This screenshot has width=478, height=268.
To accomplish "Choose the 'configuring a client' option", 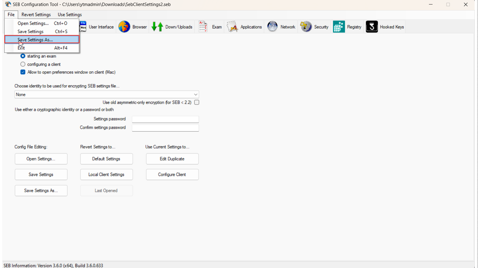I will tap(23, 64).
